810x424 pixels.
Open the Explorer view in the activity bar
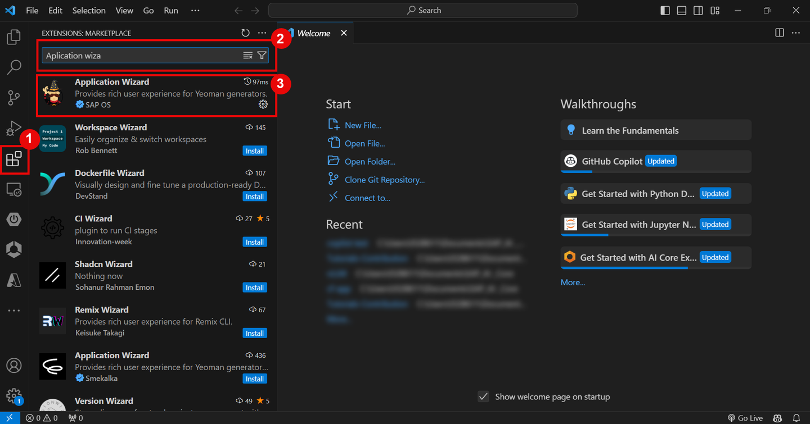(14, 38)
